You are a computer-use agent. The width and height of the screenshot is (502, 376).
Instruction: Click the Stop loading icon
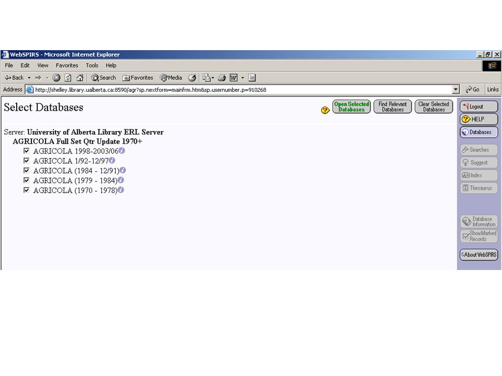56,78
